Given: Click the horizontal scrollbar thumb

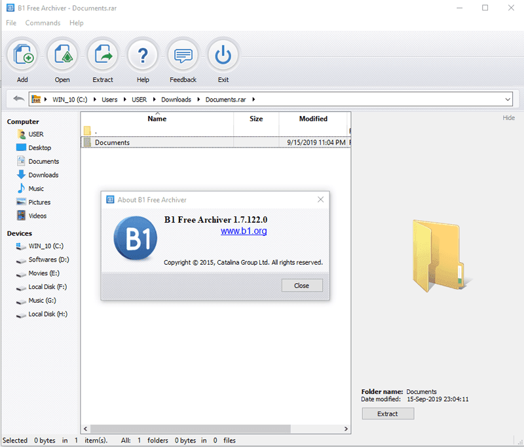Looking at the screenshot, I should pos(191,429).
